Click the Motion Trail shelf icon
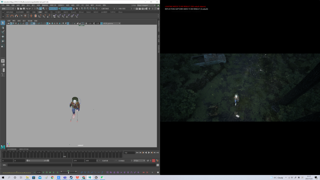This screenshot has height=180, width=320. tap(12, 16)
